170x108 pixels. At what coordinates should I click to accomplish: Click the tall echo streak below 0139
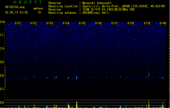(x=149, y=73)
